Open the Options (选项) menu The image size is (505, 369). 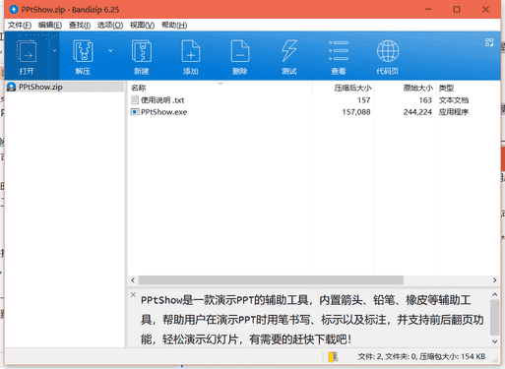pos(110,26)
